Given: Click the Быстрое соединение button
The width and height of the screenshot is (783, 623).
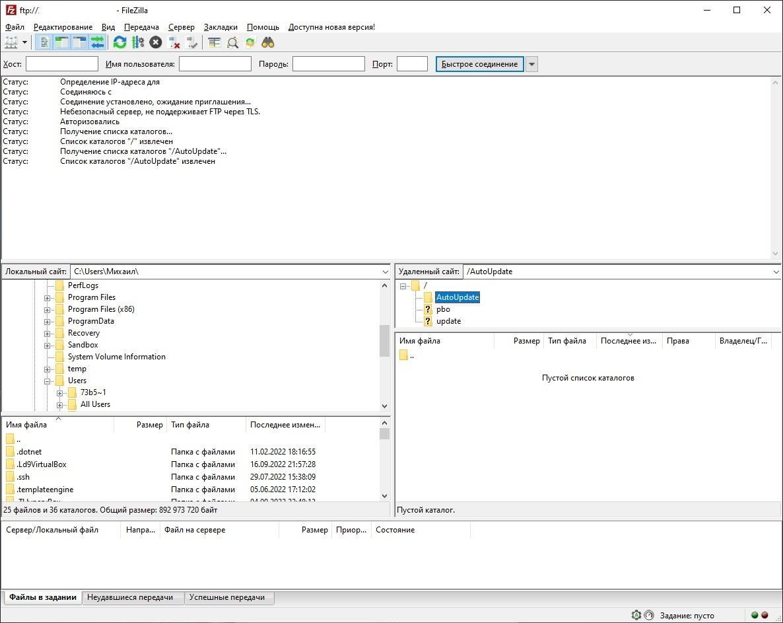Looking at the screenshot, I should click(x=479, y=64).
